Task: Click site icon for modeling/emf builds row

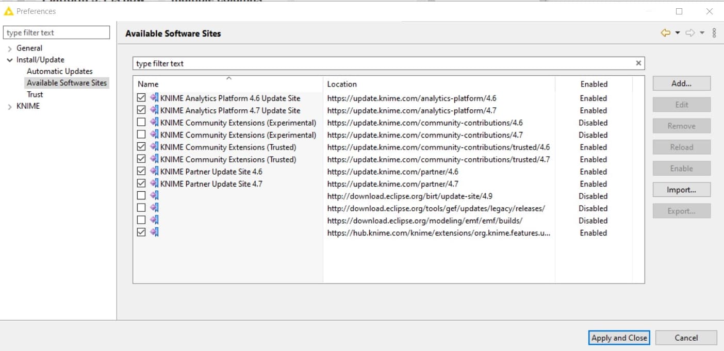Action: point(154,221)
